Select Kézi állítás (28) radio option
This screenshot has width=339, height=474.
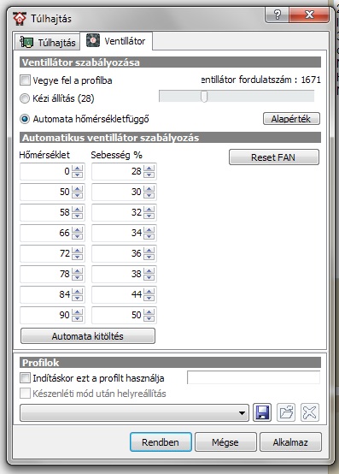(x=25, y=98)
